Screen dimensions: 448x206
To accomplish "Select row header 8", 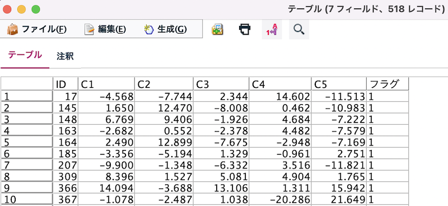I will tap(27, 176).
